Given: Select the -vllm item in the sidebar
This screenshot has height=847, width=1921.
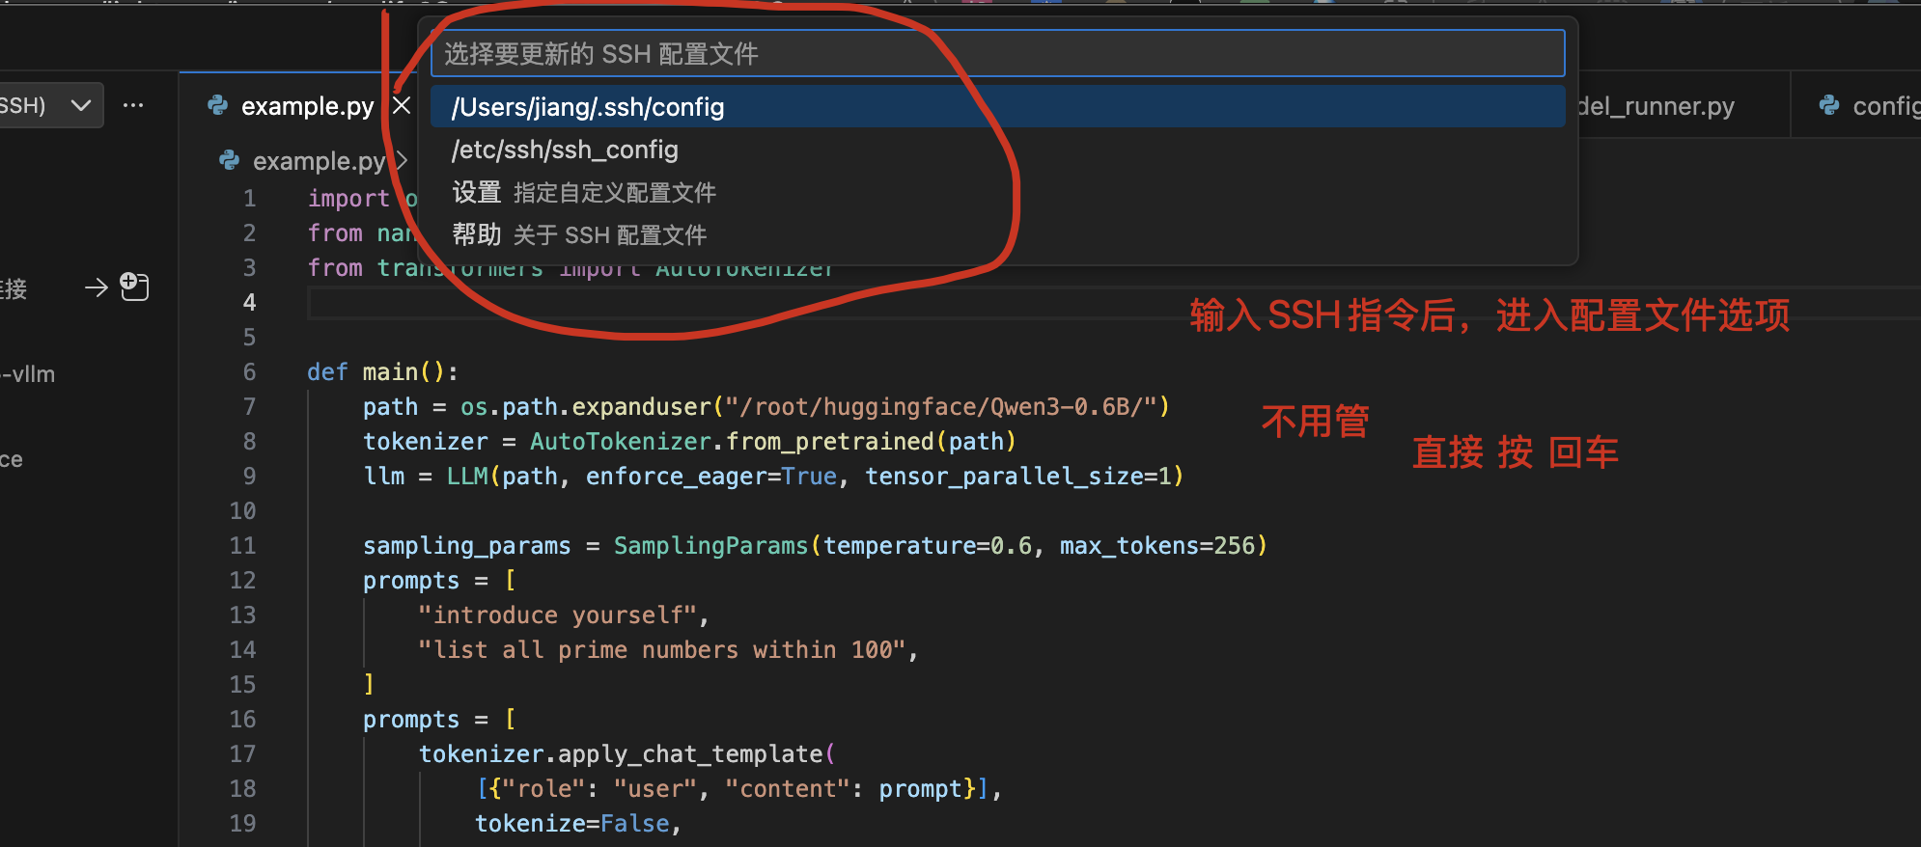Looking at the screenshot, I should [29, 374].
